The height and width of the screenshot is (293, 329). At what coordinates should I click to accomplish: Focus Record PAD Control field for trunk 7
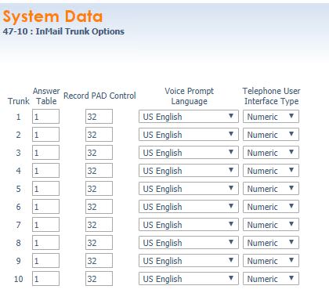point(99,225)
